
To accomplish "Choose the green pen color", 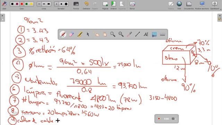I will click(26, 4).
